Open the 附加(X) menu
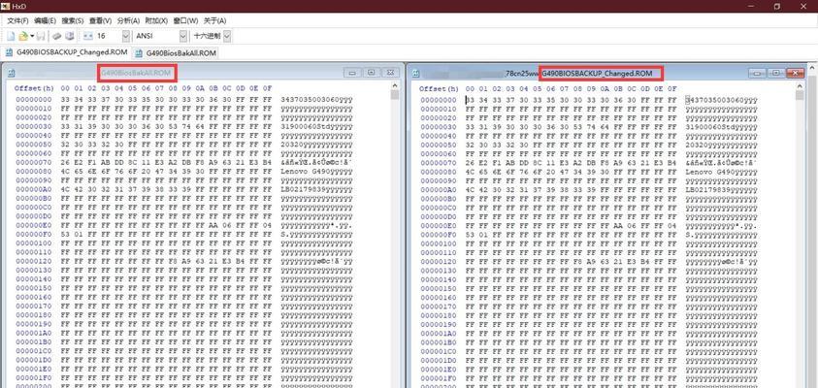818x388 pixels. (x=156, y=21)
